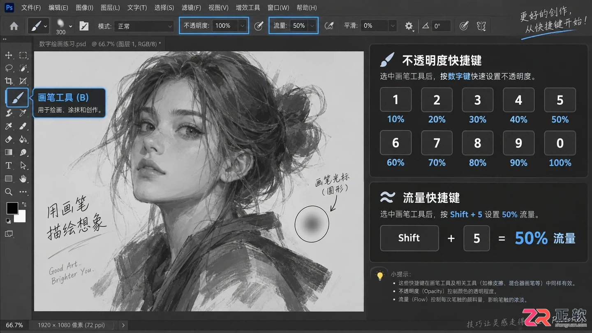This screenshot has height=333, width=592.
Task: Expand the 平滑 smoothing dropdown arrow
Action: pyautogui.click(x=393, y=26)
